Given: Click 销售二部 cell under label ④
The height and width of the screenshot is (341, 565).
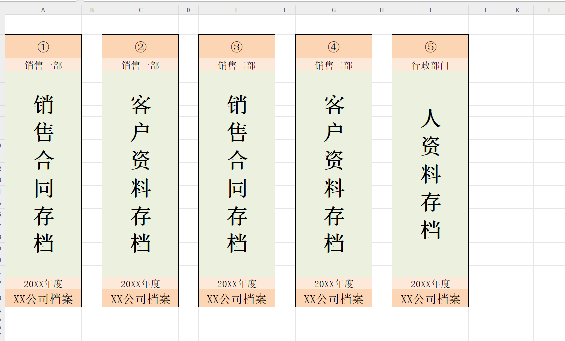Looking at the screenshot, I should [x=334, y=65].
